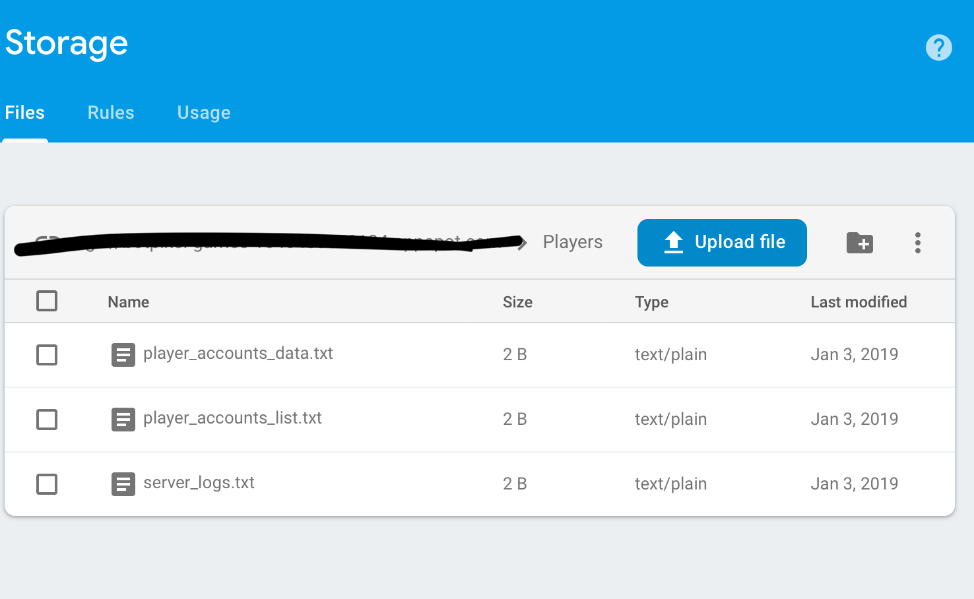The height and width of the screenshot is (599, 974).
Task: Click the create new folder icon
Action: click(x=859, y=243)
